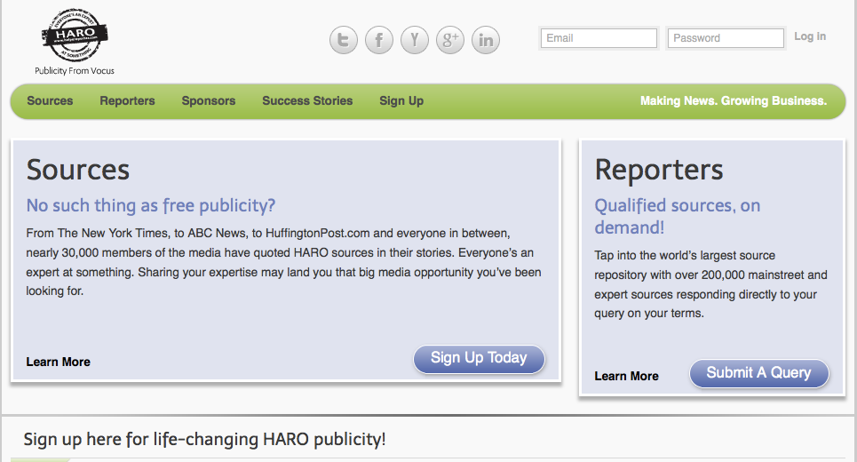Click the Log in link
857x462 pixels.
click(810, 36)
